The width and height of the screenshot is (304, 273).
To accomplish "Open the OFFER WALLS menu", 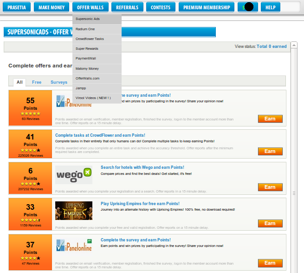I will click(91, 7).
